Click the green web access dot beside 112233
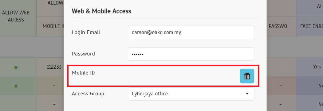 click(16, 67)
